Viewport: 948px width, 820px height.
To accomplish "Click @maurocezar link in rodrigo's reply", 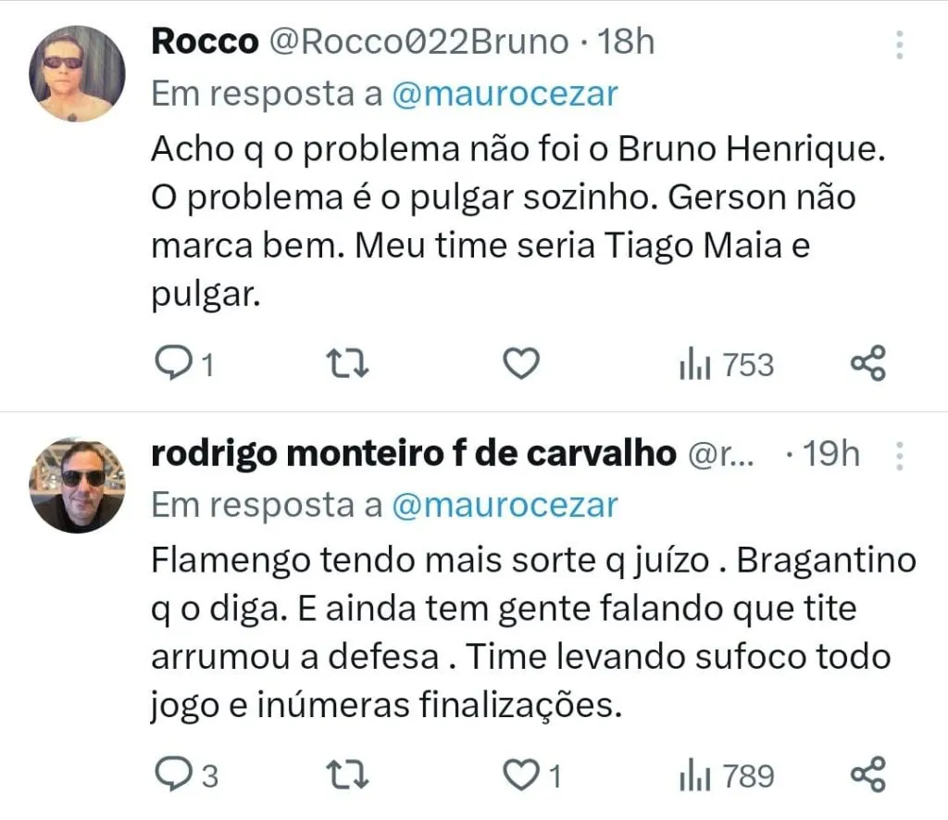I will coord(505,505).
